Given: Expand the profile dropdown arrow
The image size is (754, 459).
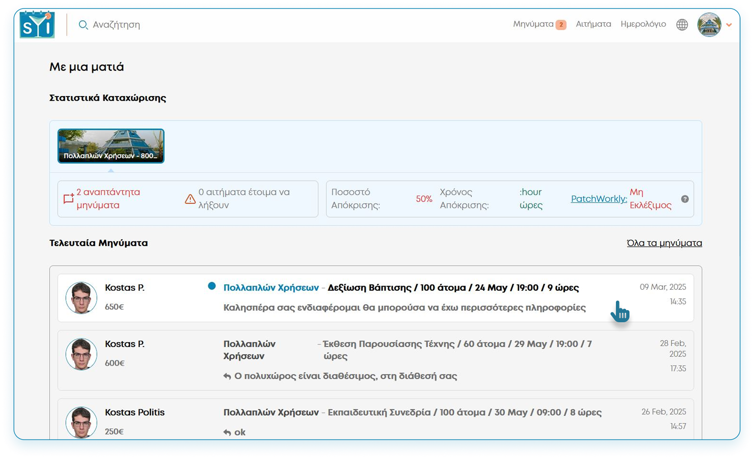Looking at the screenshot, I should (x=729, y=25).
